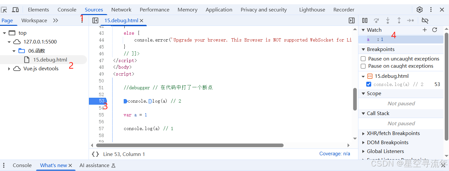Expand XHR/fetch Breakpoints section

pyautogui.click(x=363, y=133)
